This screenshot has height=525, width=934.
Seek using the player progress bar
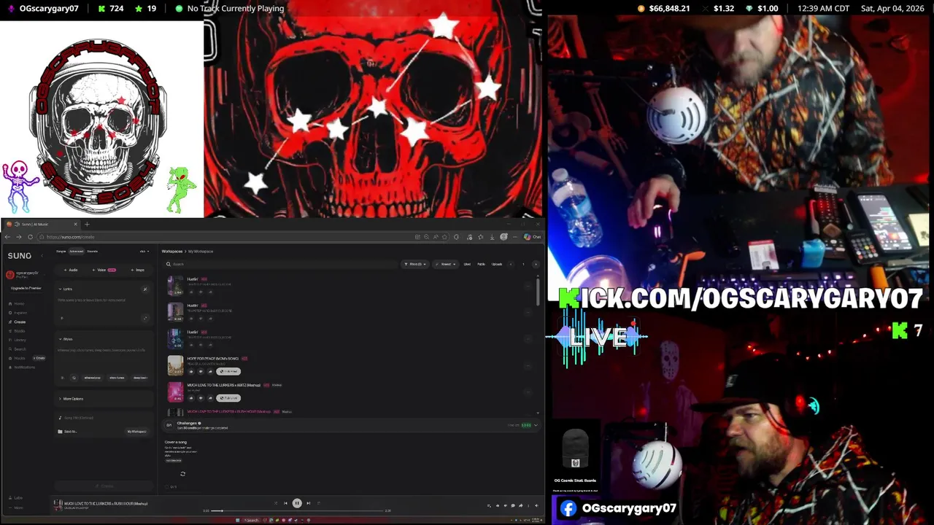[298, 510]
